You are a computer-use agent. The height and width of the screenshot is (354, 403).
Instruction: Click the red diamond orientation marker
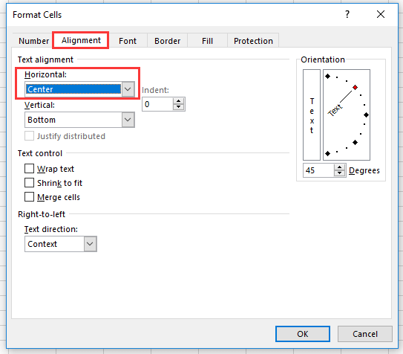click(355, 88)
